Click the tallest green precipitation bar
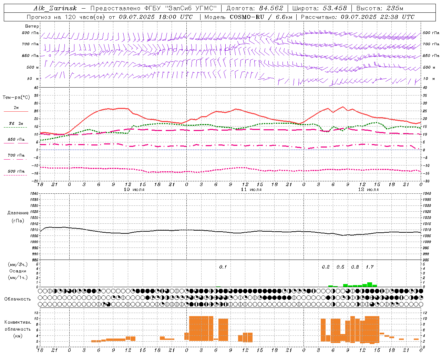The width and height of the screenshot is (441, 353). (370, 285)
